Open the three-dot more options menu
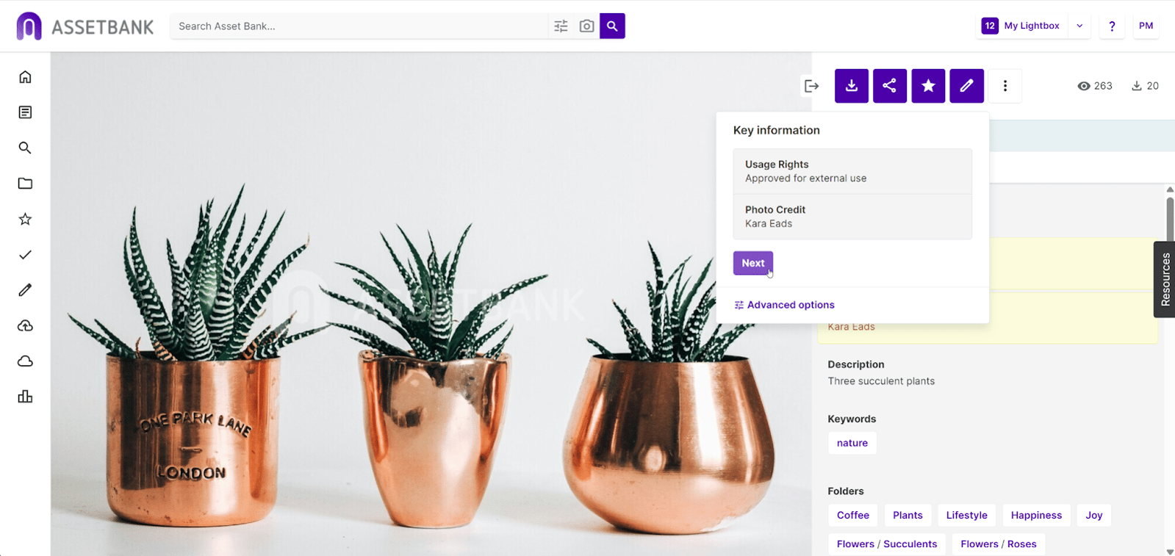This screenshot has height=556, width=1175. click(1005, 86)
